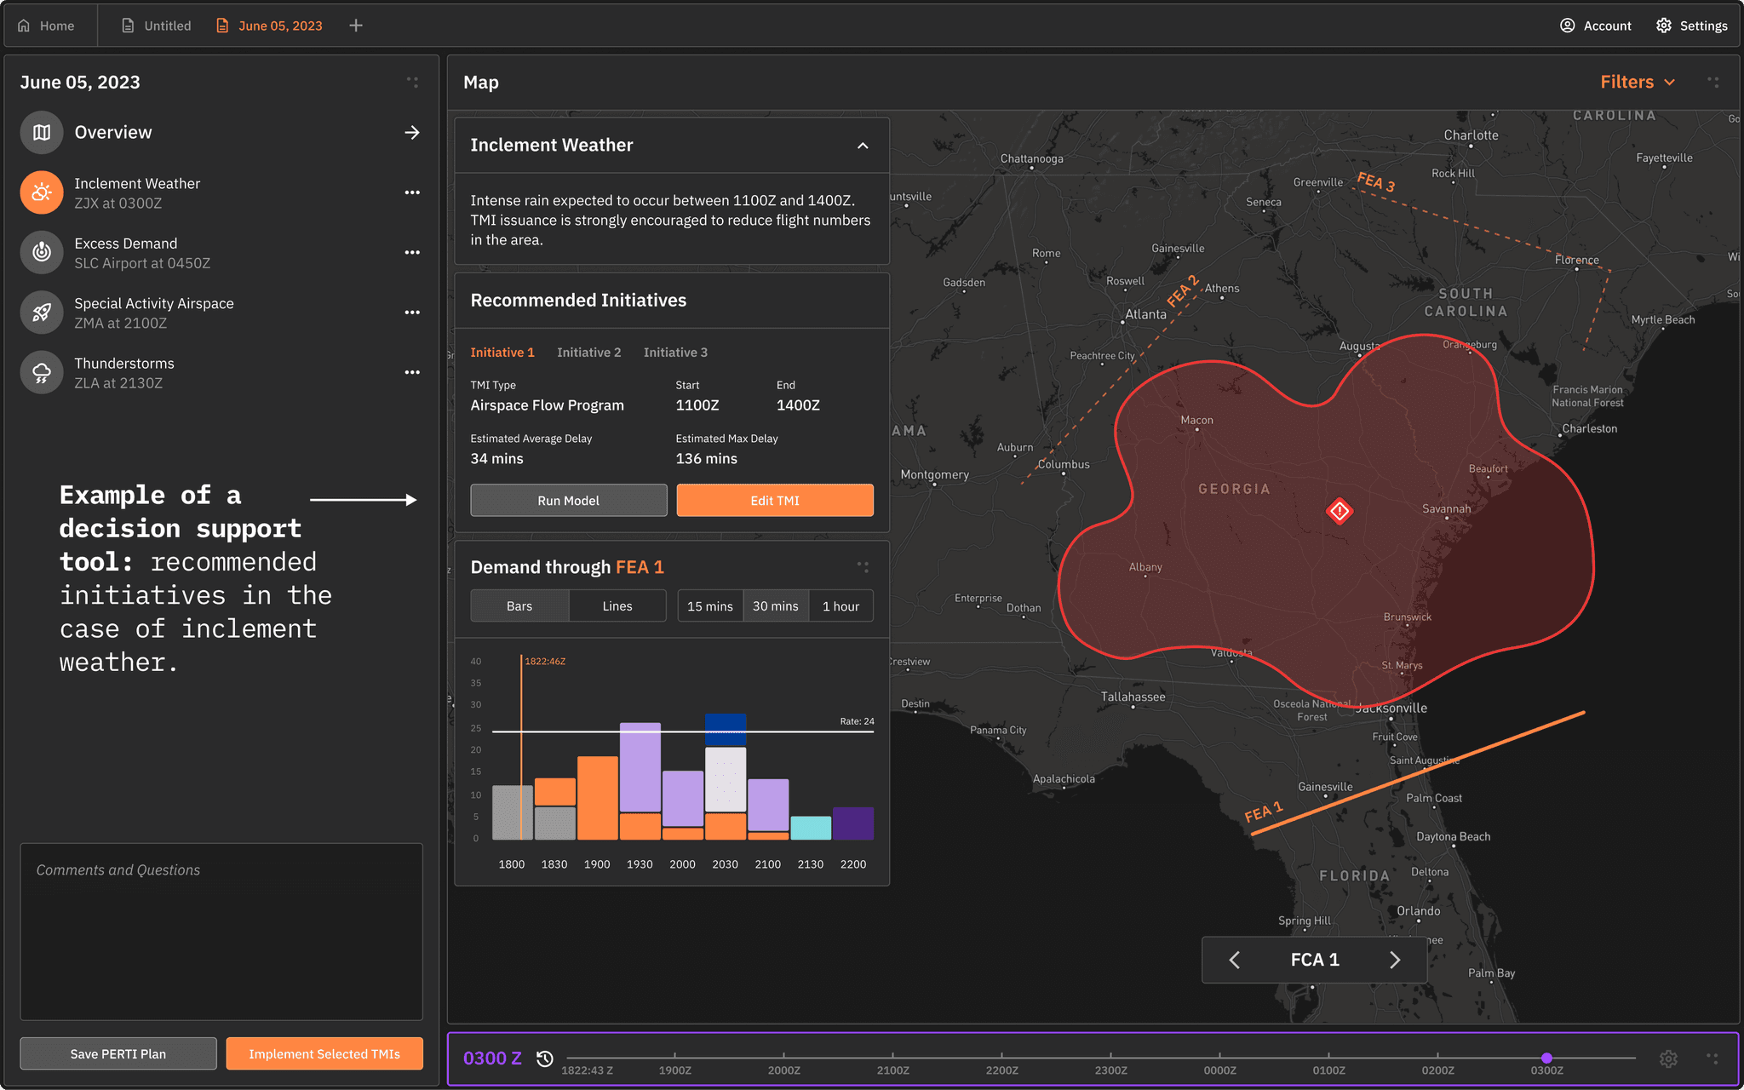Screen dimensions: 1744x1090
Task: Open the Filters dropdown
Action: (1637, 82)
